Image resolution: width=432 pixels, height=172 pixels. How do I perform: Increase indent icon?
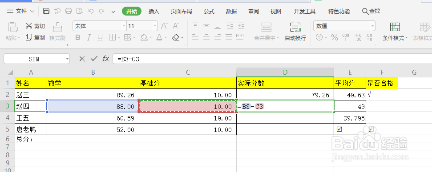pyautogui.click(x=241, y=26)
